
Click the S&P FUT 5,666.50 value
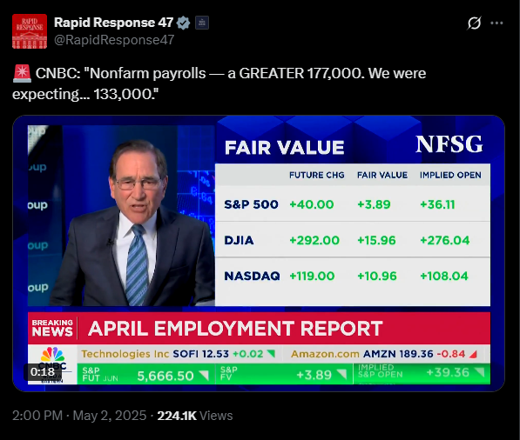165,376
